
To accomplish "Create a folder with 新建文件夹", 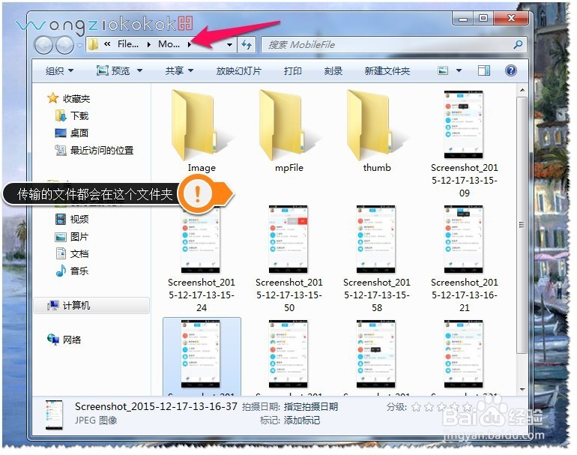I will [387, 70].
